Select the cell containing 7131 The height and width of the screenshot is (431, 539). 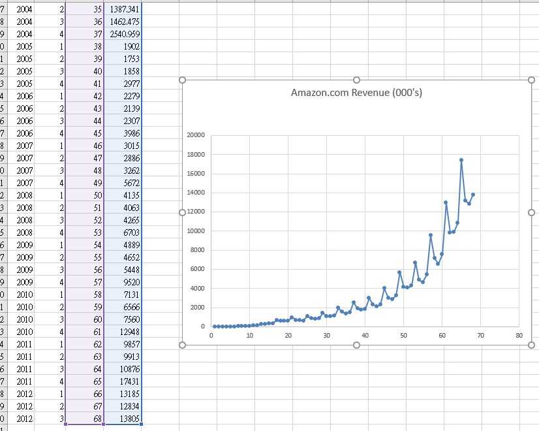click(123, 295)
